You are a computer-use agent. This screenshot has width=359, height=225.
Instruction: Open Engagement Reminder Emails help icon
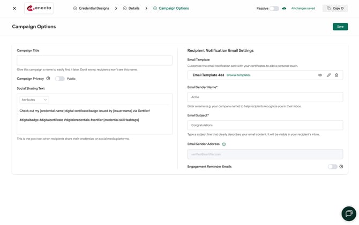pos(341,167)
